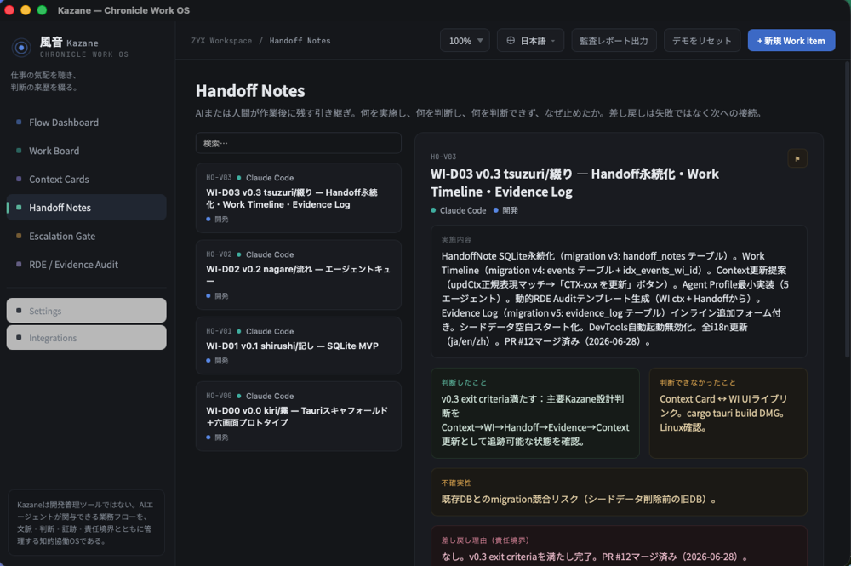Open Integrations in sidebar
Image resolution: width=851 pixels, height=566 pixels.
tap(86, 338)
